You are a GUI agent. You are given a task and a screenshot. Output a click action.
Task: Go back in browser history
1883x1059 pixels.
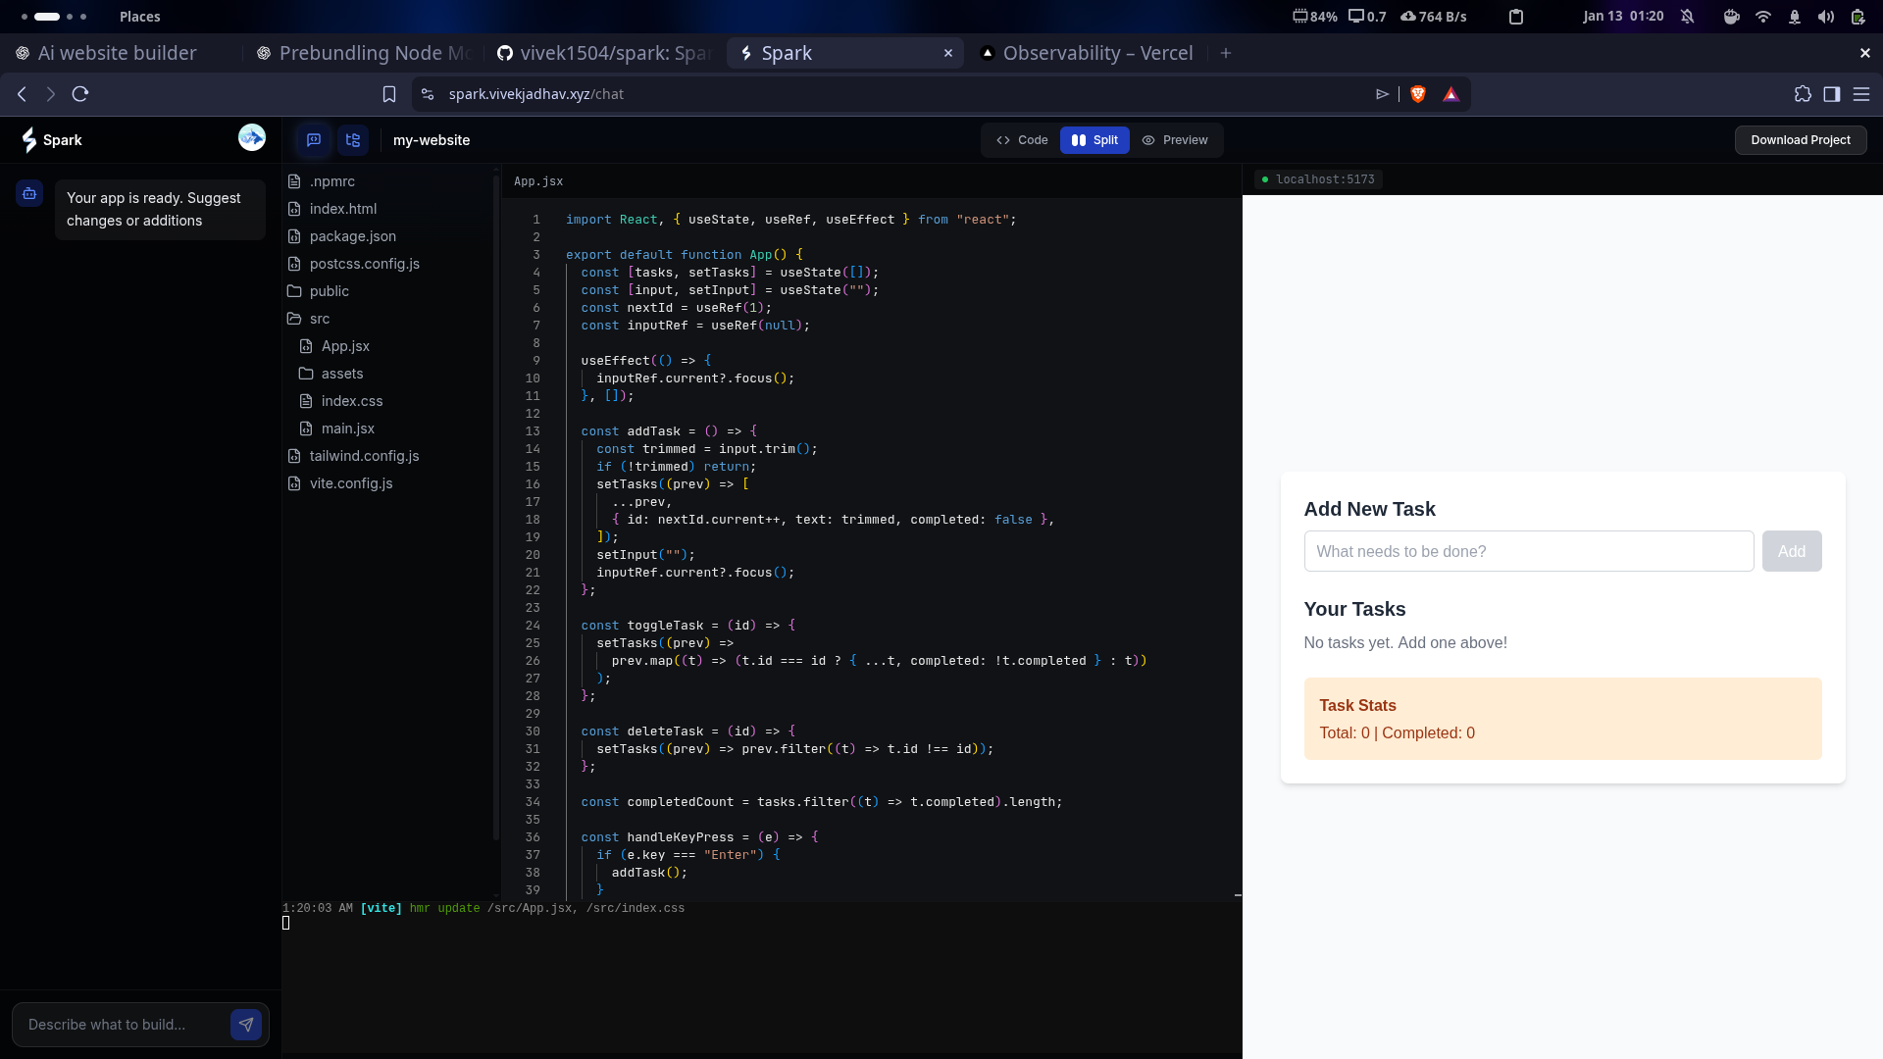22,94
